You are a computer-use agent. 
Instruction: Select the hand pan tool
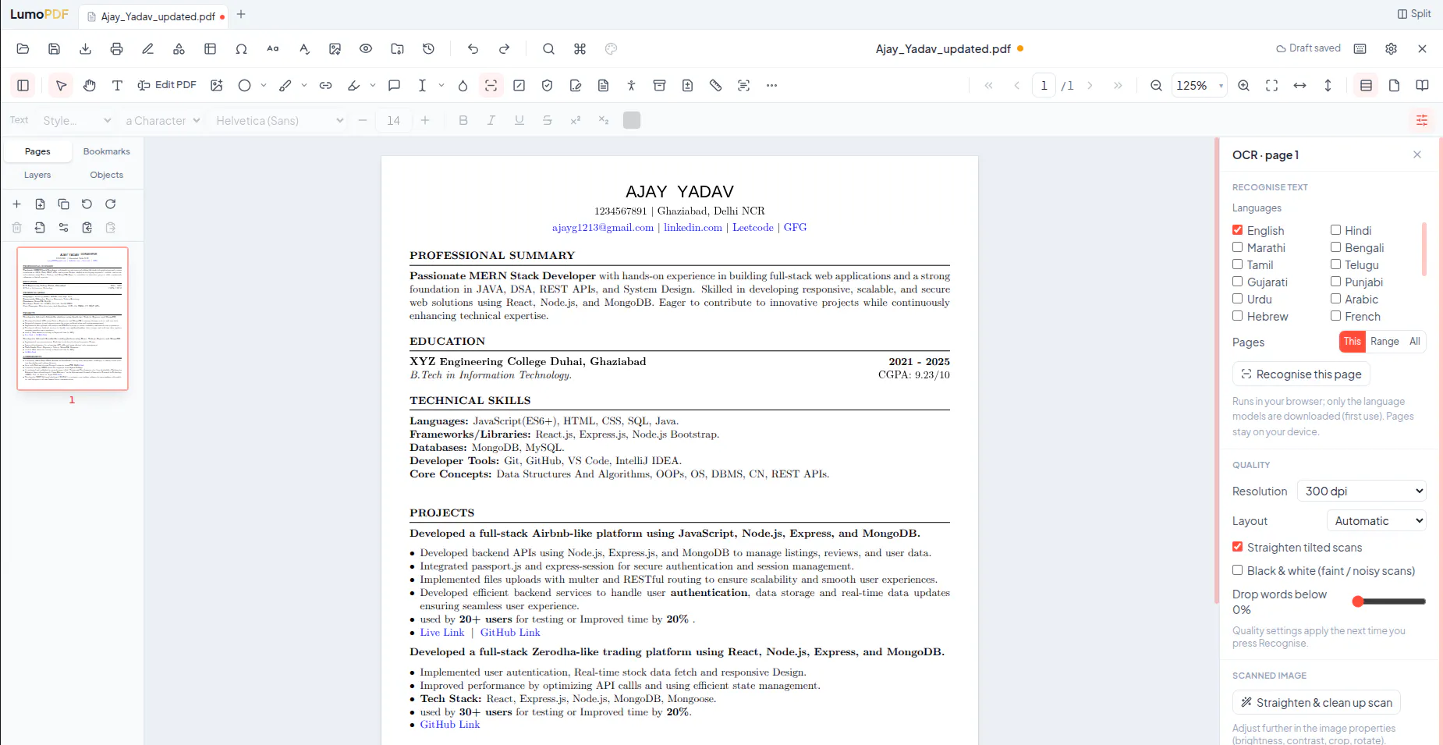90,86
